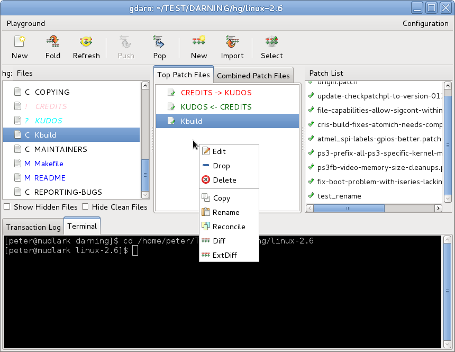Click the New patch toolbar icon
Screen dimensions: 455x352
[x=199, y=42]
